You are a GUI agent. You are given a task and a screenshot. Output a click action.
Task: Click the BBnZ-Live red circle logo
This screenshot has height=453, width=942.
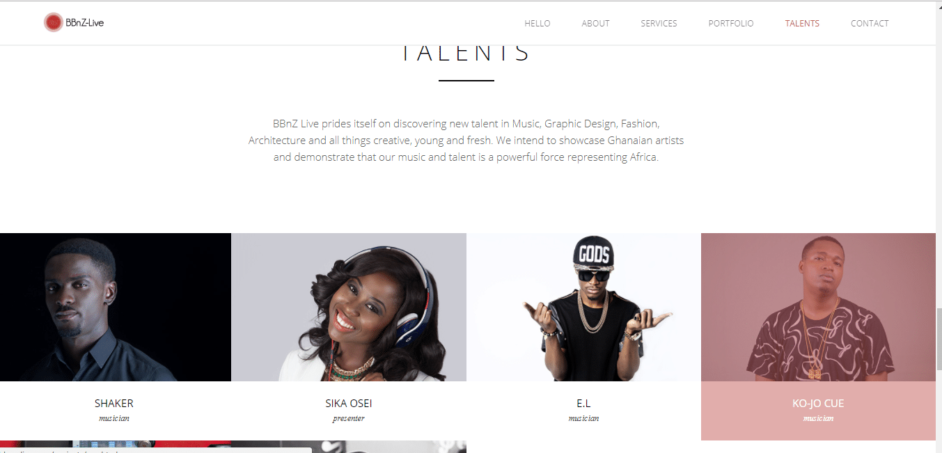[53, 23]
